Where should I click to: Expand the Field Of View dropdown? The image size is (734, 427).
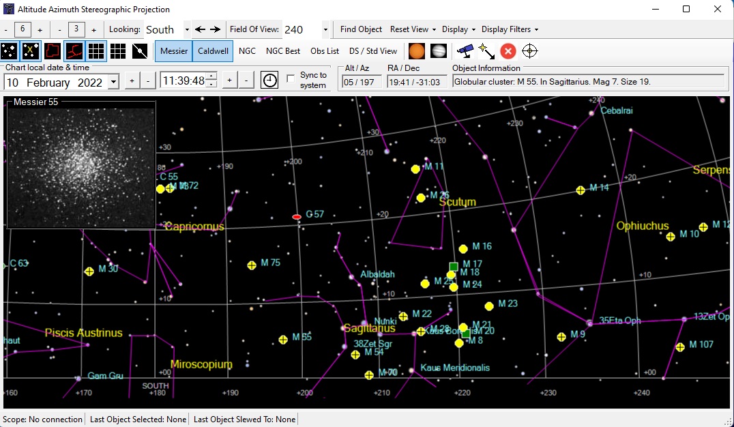(x=325, y=29)
